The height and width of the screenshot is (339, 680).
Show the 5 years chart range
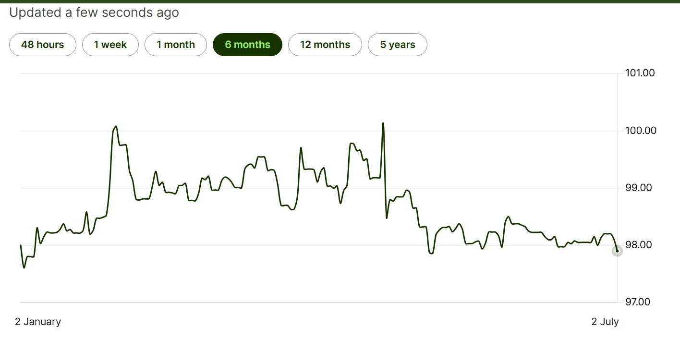tap(398, 45)
